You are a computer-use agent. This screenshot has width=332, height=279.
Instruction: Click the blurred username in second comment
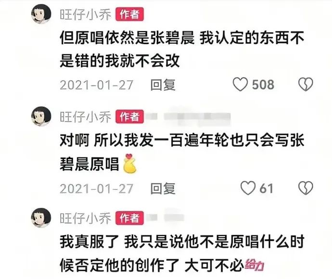pos(189,117)
